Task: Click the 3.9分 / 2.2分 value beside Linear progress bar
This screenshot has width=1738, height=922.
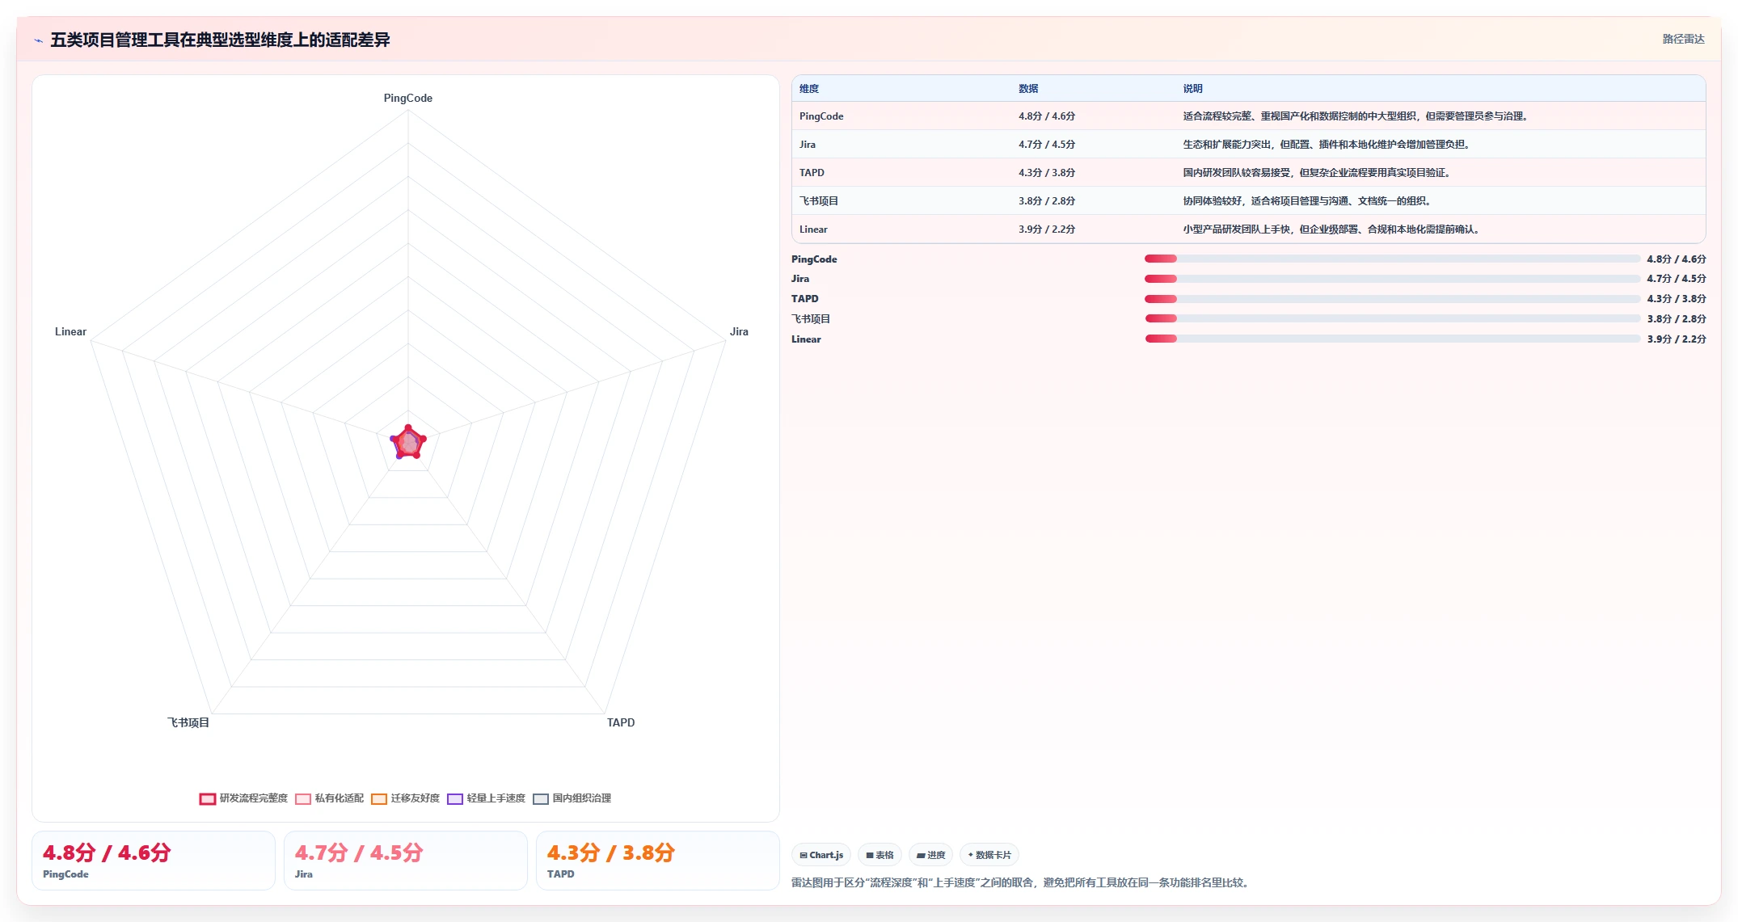Action: pyautogui.click(x=1677, y=339)
